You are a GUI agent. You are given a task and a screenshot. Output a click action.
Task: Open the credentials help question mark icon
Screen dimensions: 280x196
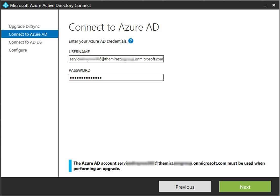click(131, 41)
